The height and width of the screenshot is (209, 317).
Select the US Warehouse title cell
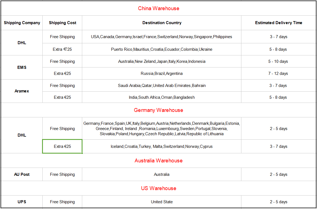tap(158, 188)
